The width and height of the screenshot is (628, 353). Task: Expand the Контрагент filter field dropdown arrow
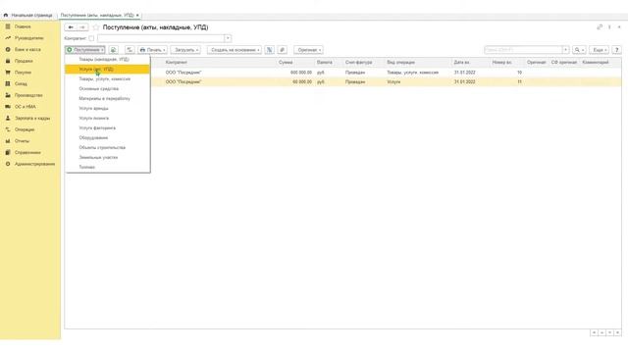tap(228, 38)
